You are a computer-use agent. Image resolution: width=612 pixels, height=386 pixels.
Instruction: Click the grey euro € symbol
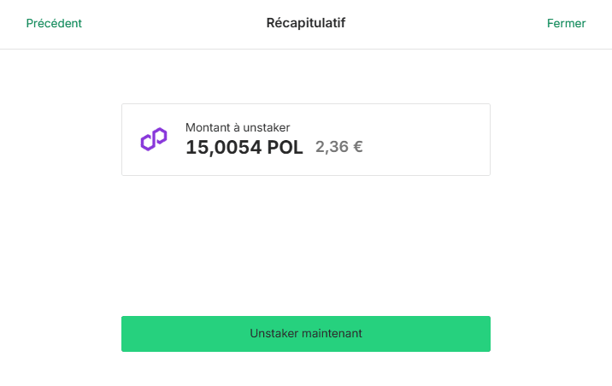click(358, 147)
